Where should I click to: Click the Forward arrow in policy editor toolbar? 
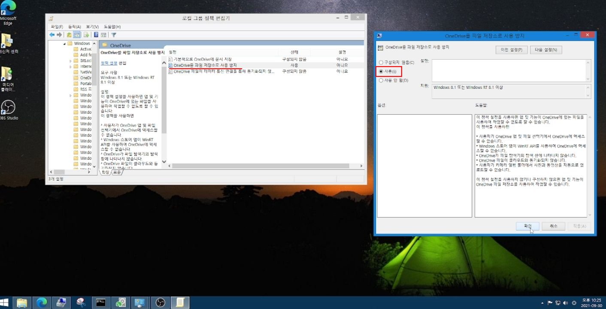[x=60, y=35]
